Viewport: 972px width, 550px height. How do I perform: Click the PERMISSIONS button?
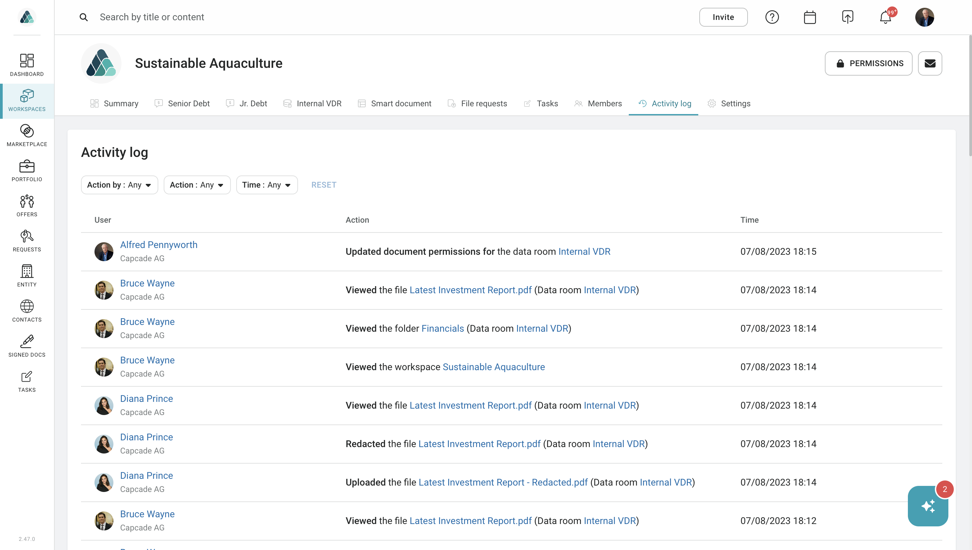868,63
